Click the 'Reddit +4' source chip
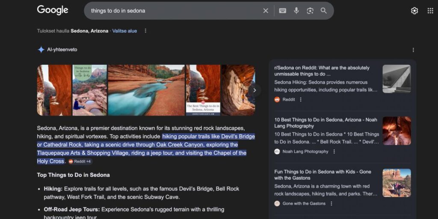This screenshot has height=219, width=438. pos(80,161)
